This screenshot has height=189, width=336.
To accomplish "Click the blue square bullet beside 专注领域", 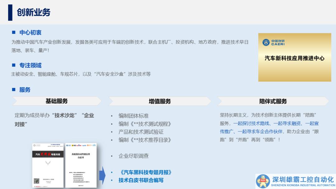I will [x=14, y=65].
